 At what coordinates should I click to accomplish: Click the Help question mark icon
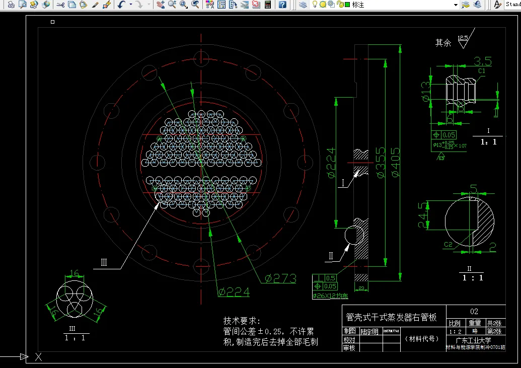point(282,5)
